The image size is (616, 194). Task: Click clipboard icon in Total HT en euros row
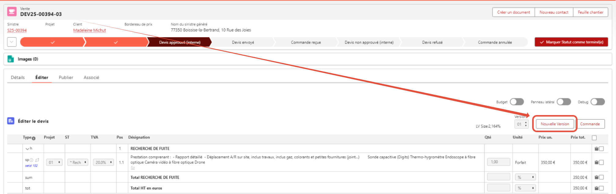point(596,188)
